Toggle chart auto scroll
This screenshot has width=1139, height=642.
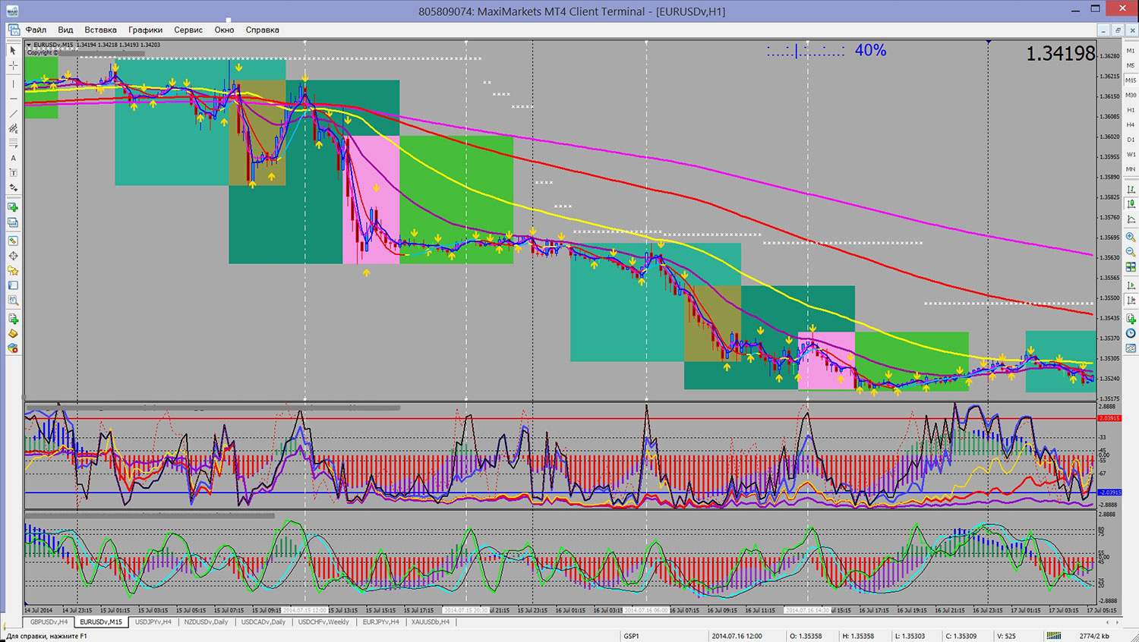1131,285
